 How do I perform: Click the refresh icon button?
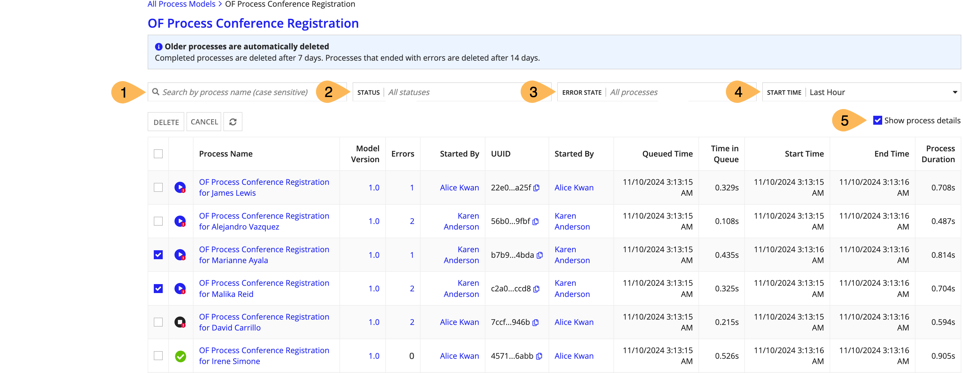tap(233, 122)
